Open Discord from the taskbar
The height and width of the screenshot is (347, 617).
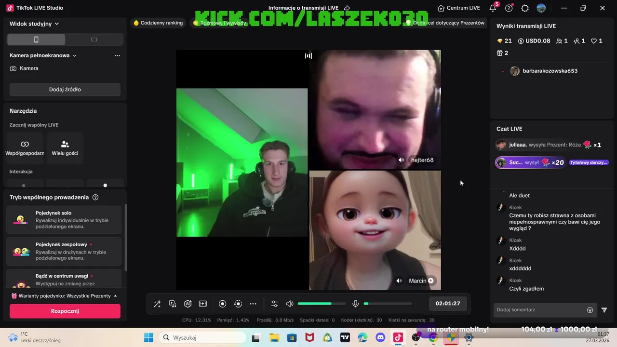[380, 337]
